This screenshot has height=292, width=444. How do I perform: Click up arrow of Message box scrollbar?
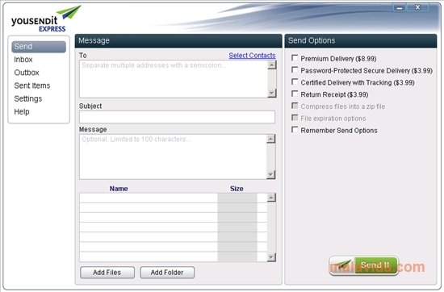tap(270, 139)
